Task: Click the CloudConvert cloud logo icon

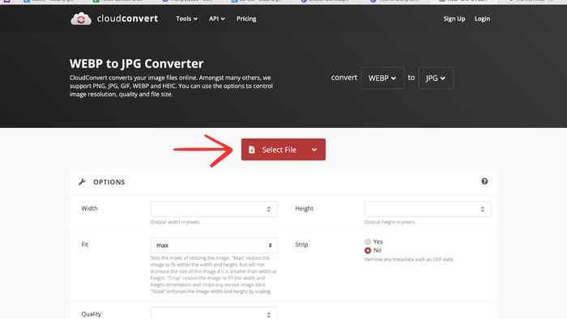Action: (x=81, y=19)
